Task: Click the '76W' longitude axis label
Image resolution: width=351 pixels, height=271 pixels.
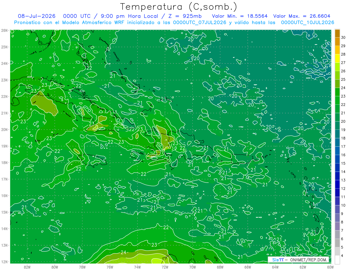Action: point(110,267)
